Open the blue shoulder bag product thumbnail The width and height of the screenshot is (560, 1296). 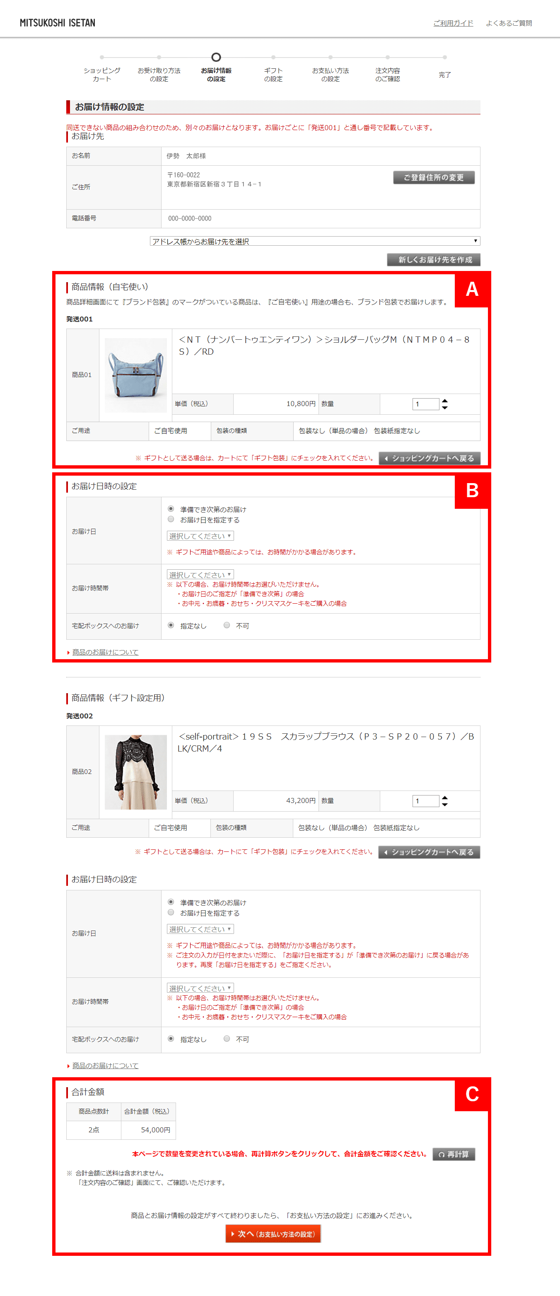point(135,375)
